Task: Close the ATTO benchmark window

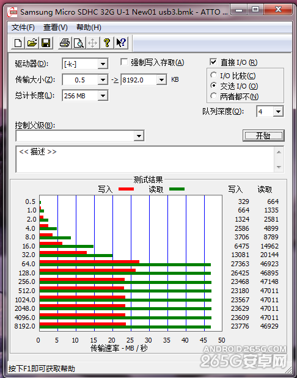Action: 278,10
